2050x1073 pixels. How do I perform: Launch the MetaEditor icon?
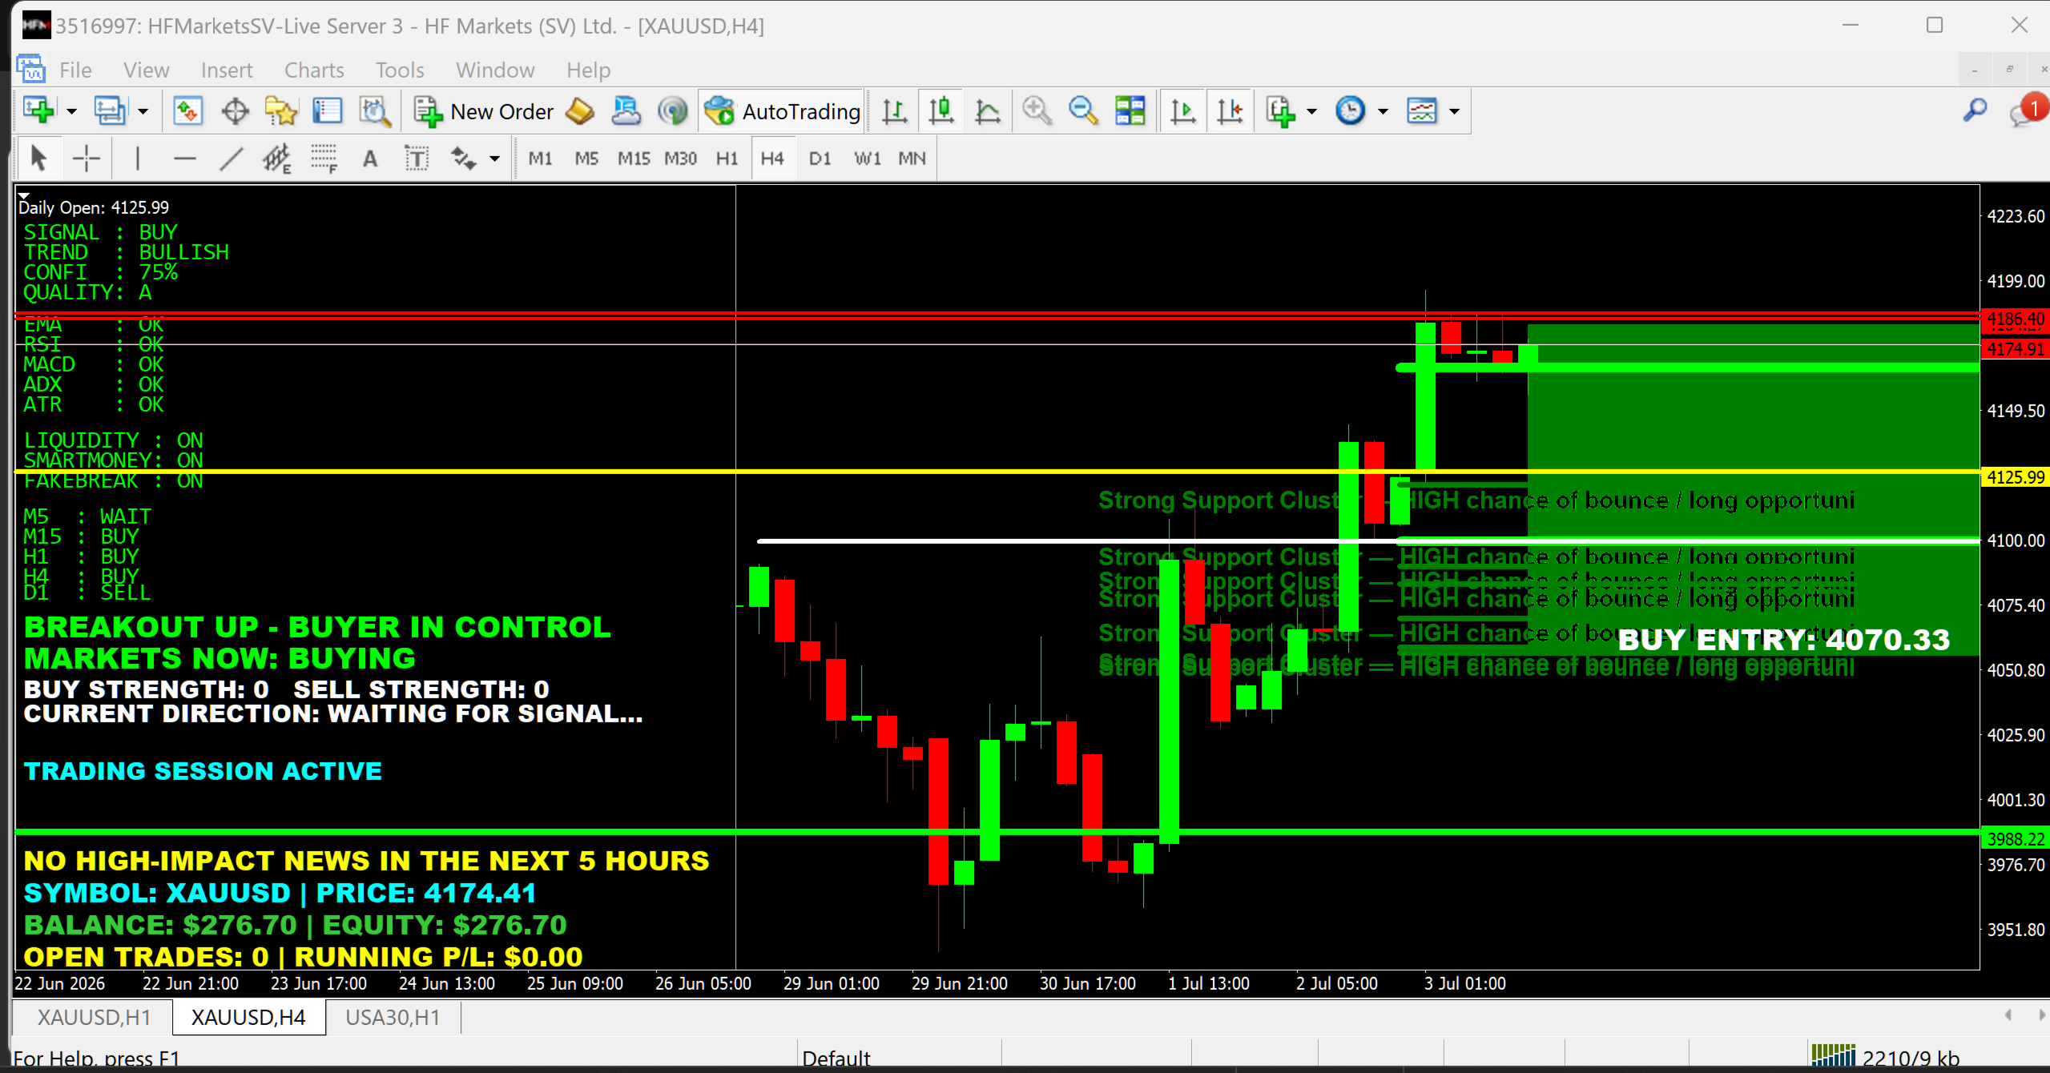click(x=580, y=111)
